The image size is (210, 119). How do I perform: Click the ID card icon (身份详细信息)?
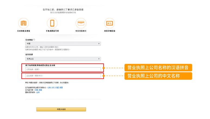pyautogui.click(x=110, y=23)
